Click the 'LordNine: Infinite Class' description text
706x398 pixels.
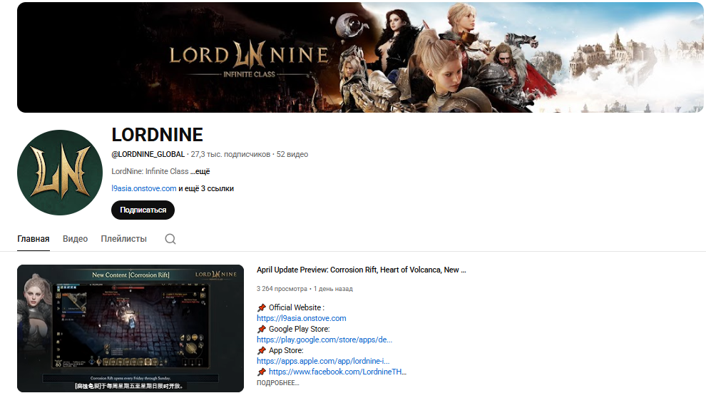(x=150, y=171)
